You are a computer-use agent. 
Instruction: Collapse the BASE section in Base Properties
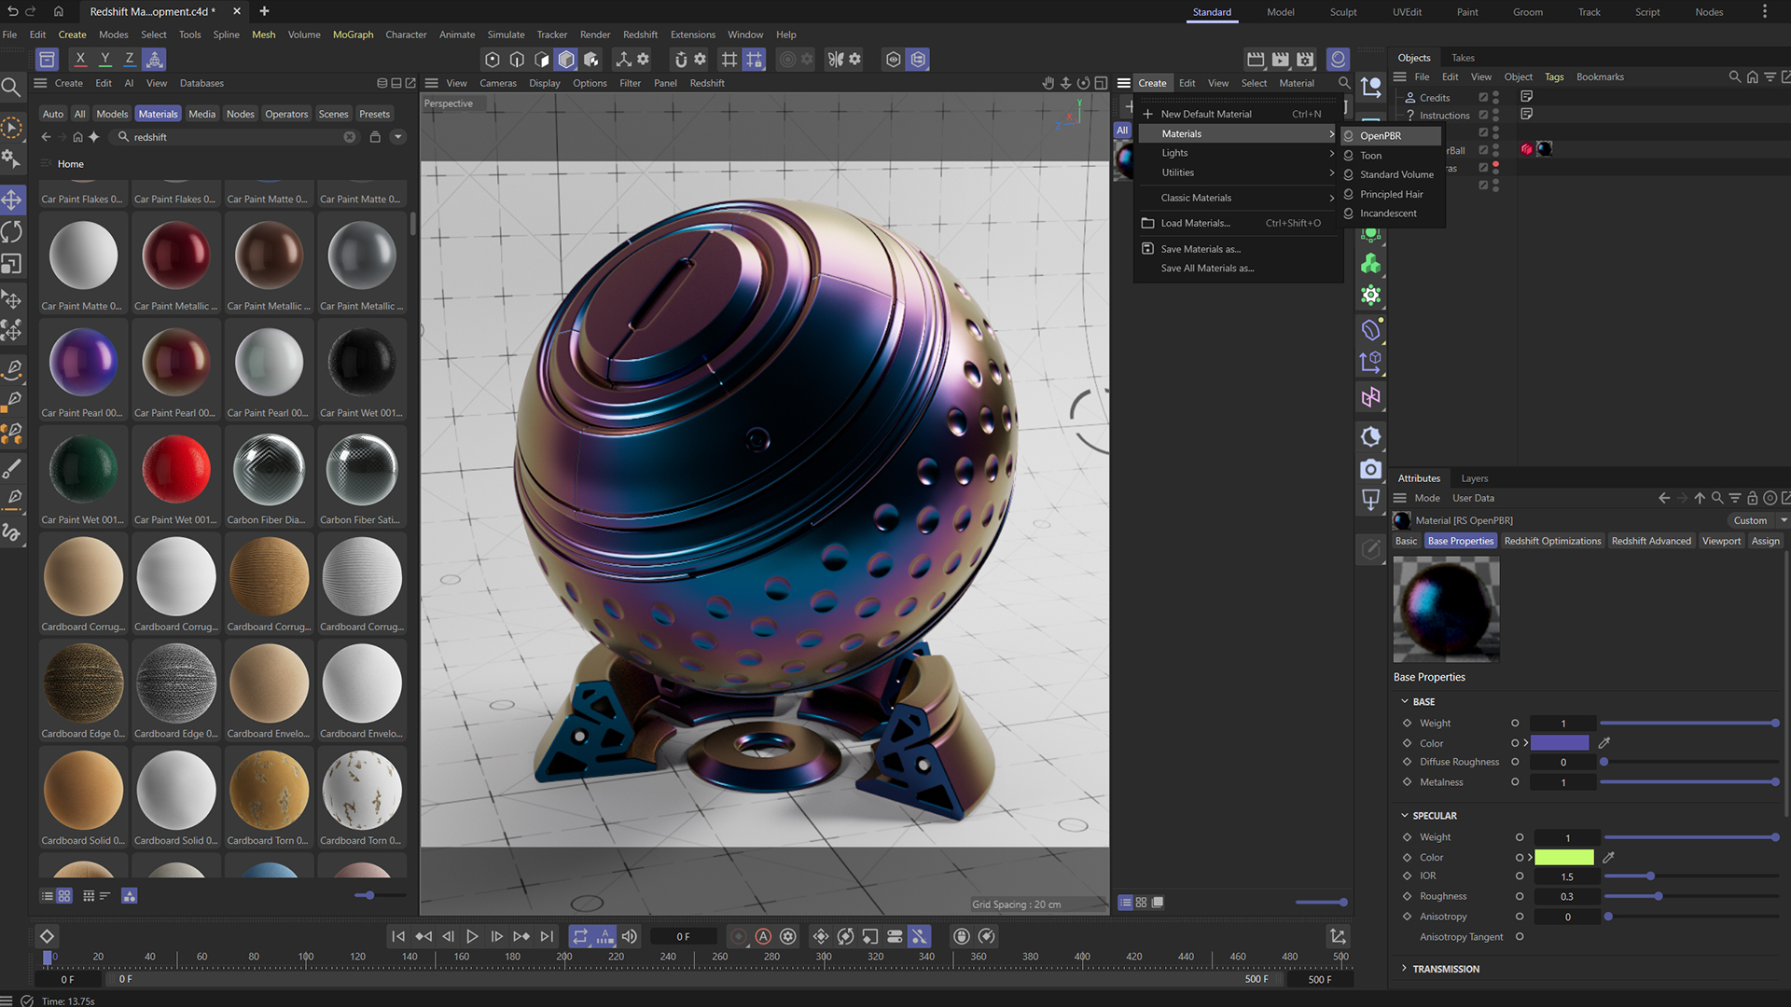coord(1406,701)
